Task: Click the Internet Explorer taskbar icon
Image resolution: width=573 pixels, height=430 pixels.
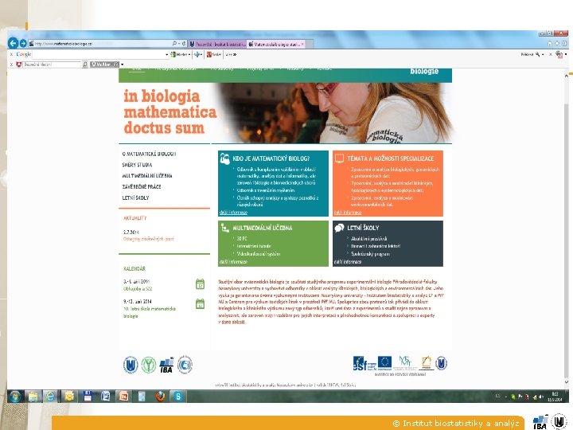Action: click(x=50, y=397)
